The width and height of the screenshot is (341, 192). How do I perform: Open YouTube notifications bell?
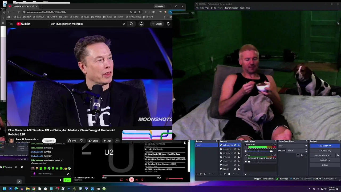click(x=168, y=24)
